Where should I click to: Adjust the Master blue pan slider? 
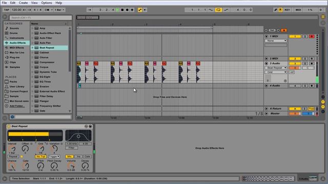pos(309,113)
